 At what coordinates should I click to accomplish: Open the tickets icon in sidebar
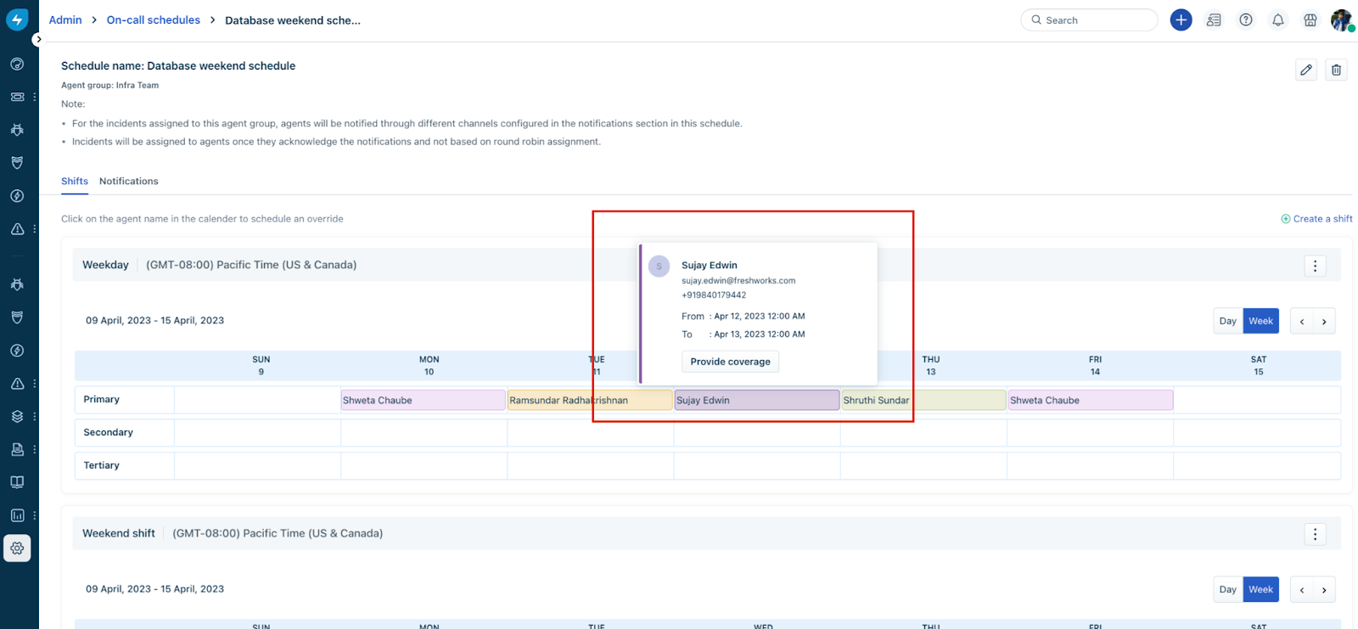pos(17,97)
